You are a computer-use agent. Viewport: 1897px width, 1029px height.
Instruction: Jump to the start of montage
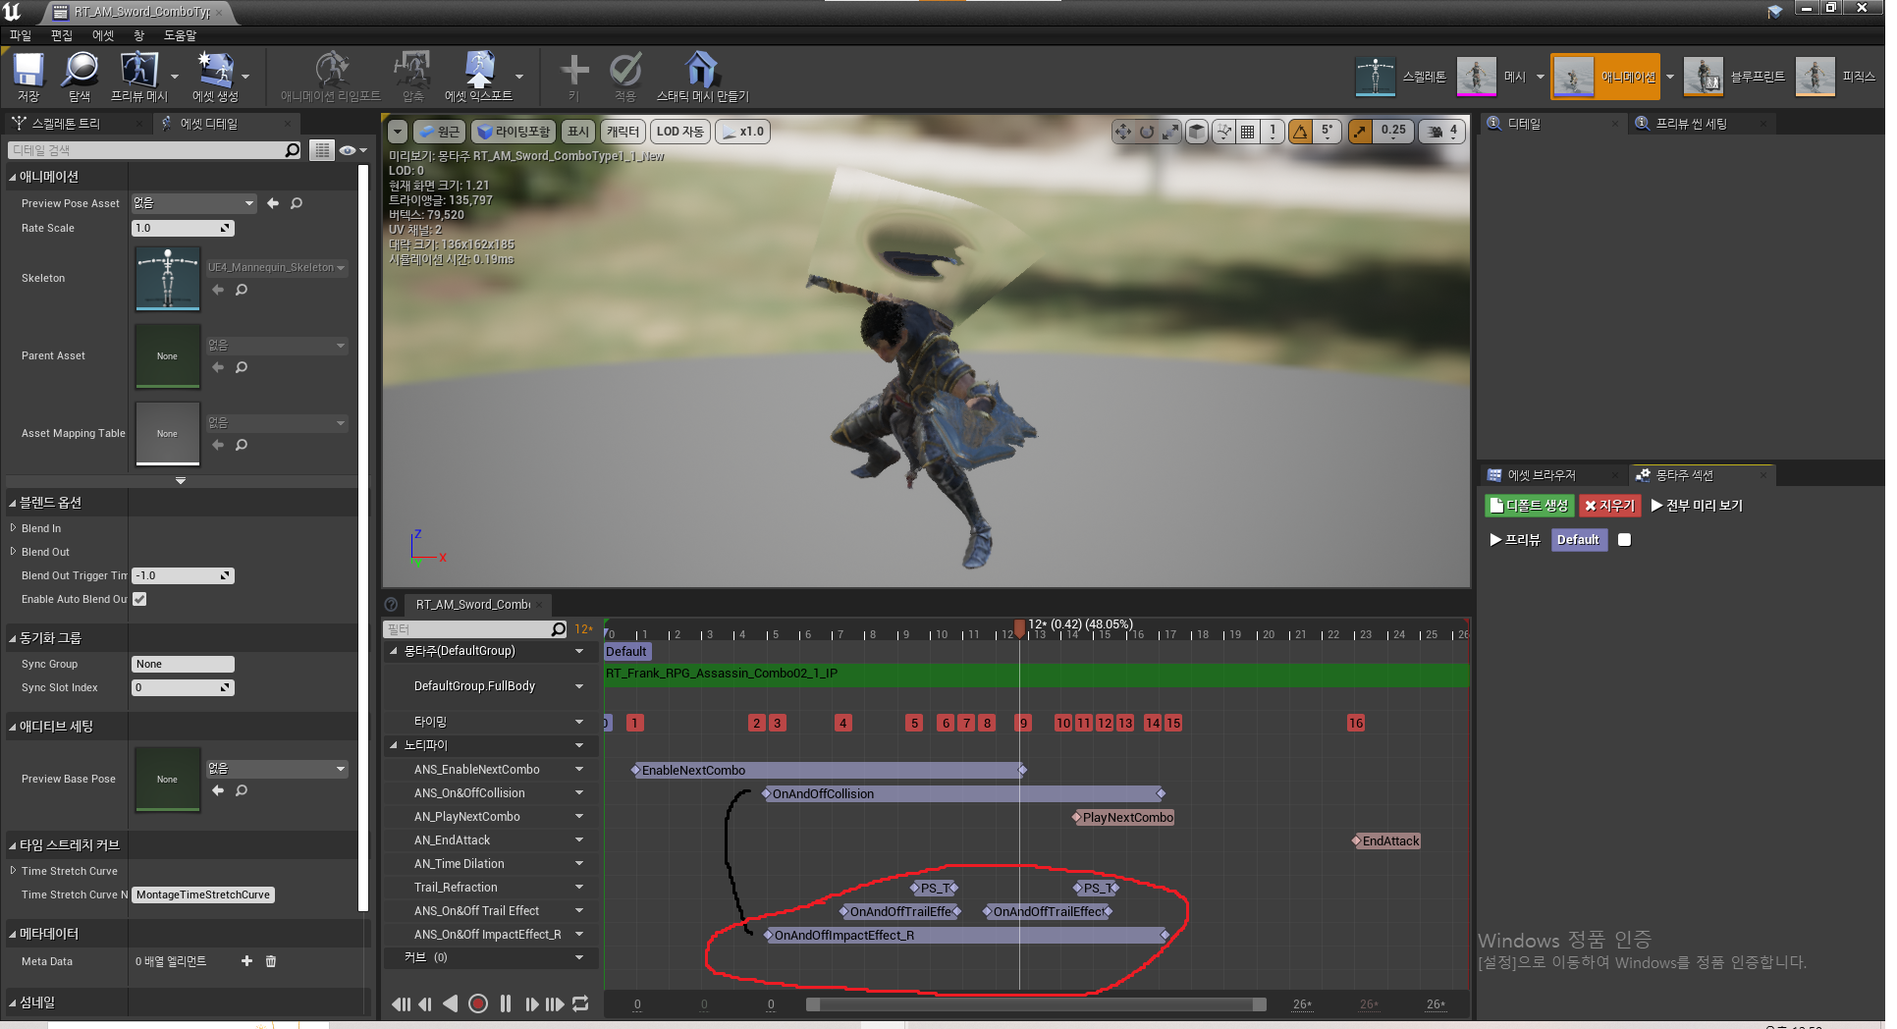[x=401, y=1003]
